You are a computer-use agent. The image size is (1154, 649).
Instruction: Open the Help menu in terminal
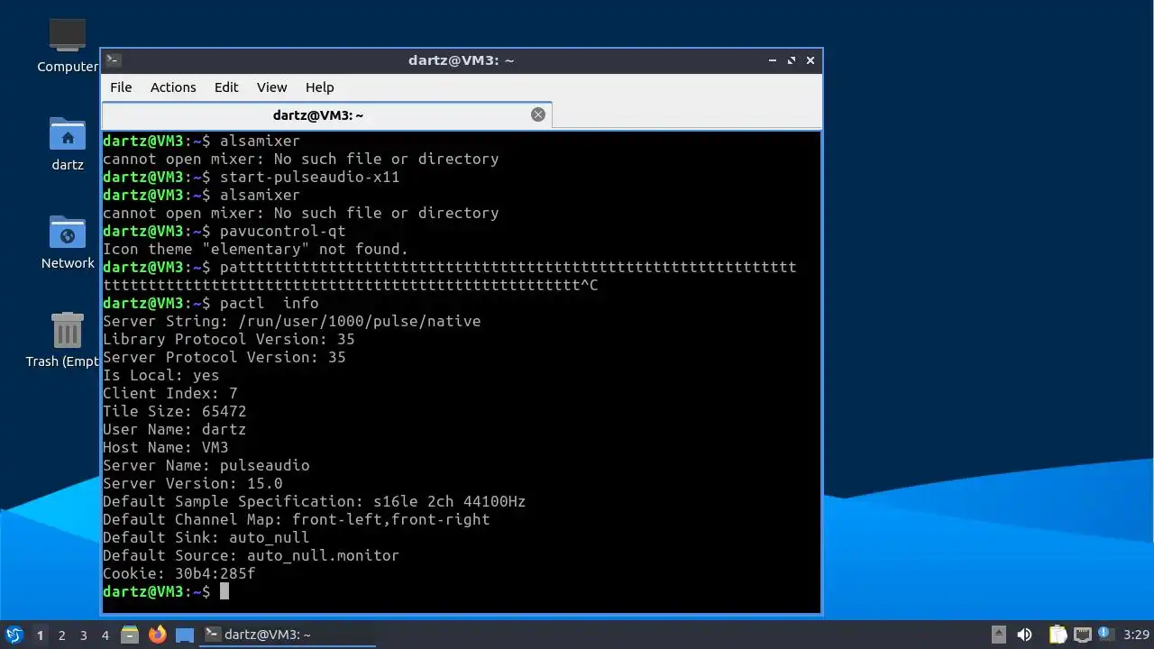(x=320, y=87)
